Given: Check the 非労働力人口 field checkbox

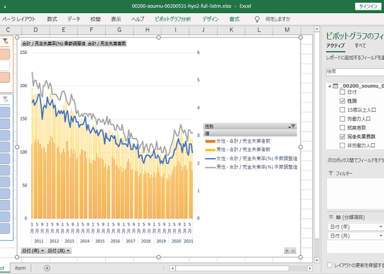Looking at the screenshot, I should tap(342, 146).
